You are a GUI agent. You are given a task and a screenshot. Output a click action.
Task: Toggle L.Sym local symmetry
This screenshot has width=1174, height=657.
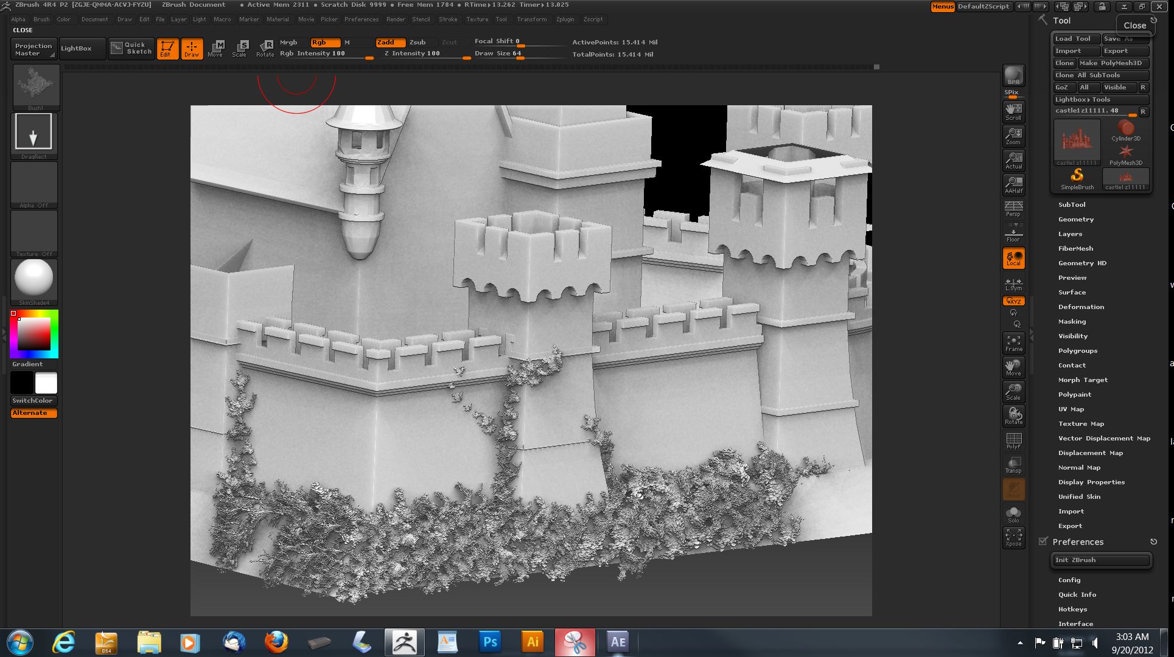pyautogui.click(x=1013, y=283)
